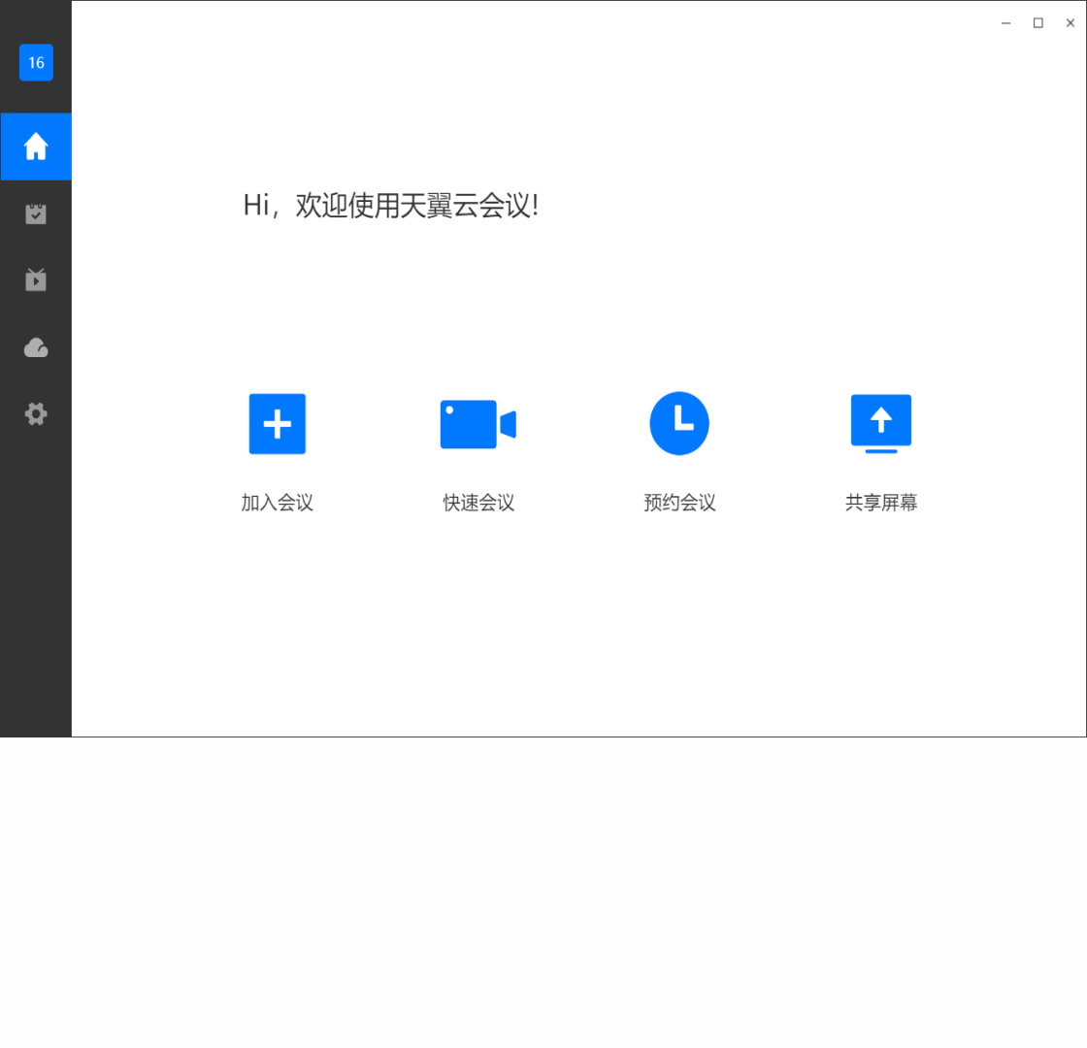Open the live broadcast TV sidebar icon
The image size is (1087, 1048).
36,279
